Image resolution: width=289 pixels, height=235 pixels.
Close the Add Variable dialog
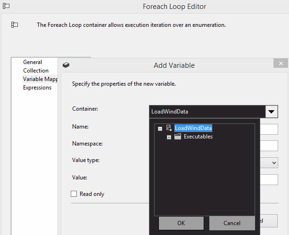[x=281, y=64]
